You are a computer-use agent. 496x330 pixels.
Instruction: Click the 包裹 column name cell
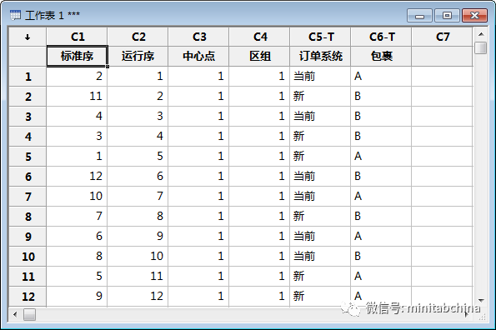(381, 57)
